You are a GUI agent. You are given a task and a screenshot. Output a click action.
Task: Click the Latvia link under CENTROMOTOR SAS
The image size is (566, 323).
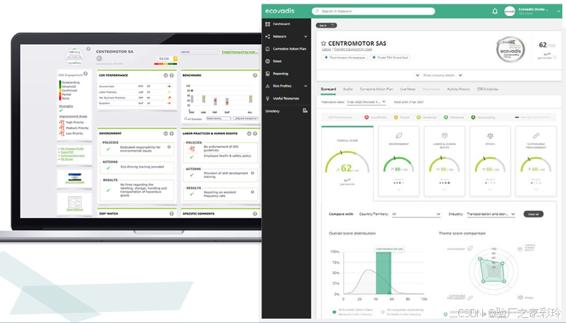tap(326, 49)
